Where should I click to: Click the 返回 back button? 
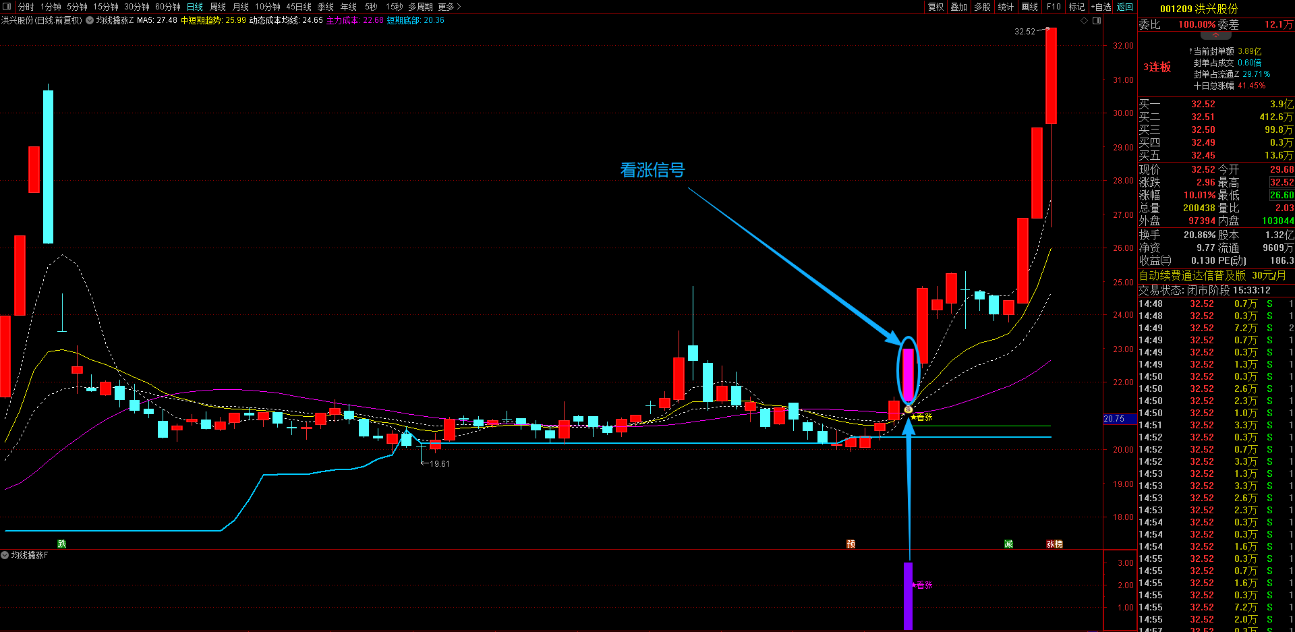pyautogui.click(x=1125, y=7)
